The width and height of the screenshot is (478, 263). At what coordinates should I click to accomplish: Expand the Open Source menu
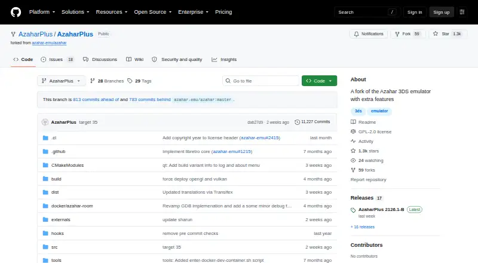click(153, 12)
